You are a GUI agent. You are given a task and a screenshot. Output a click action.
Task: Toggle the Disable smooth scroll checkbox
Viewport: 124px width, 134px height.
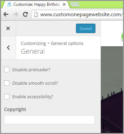(7, 83)
